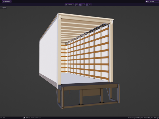Open the Global transform orientation dropdown
This screenshot has width=159, height=119.
(x=69, y=5)
